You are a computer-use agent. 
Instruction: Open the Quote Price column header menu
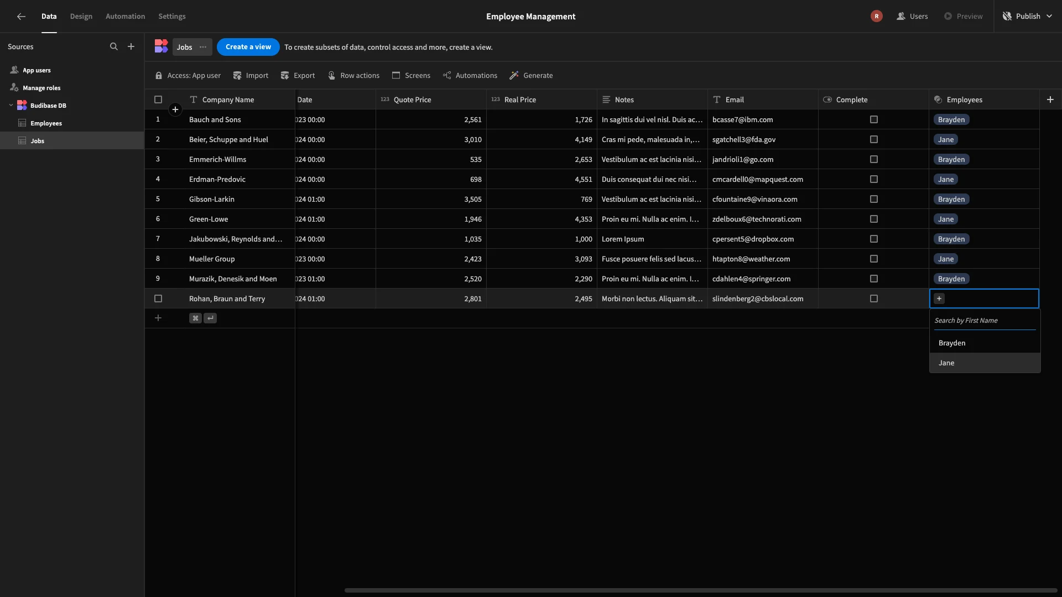pos(431,99)
